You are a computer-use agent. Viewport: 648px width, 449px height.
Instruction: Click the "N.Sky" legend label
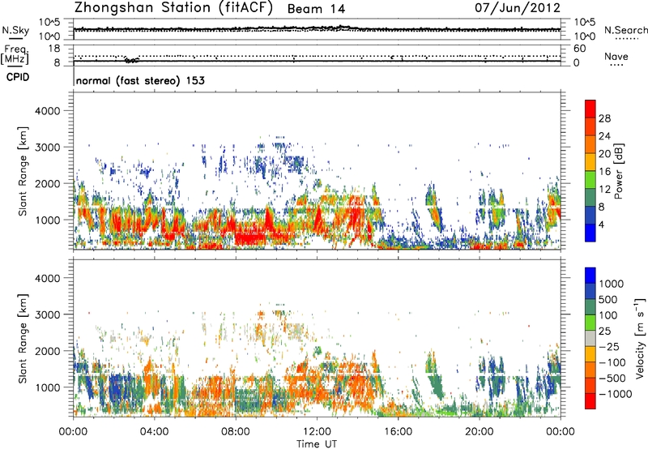[x=15, y=30]
